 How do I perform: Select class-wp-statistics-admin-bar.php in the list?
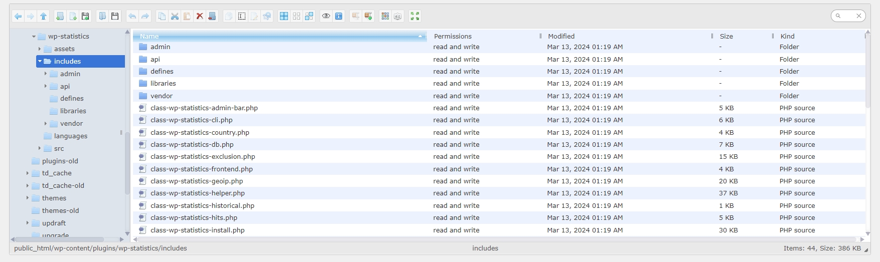pyautogui.click(x=499, y=108)
